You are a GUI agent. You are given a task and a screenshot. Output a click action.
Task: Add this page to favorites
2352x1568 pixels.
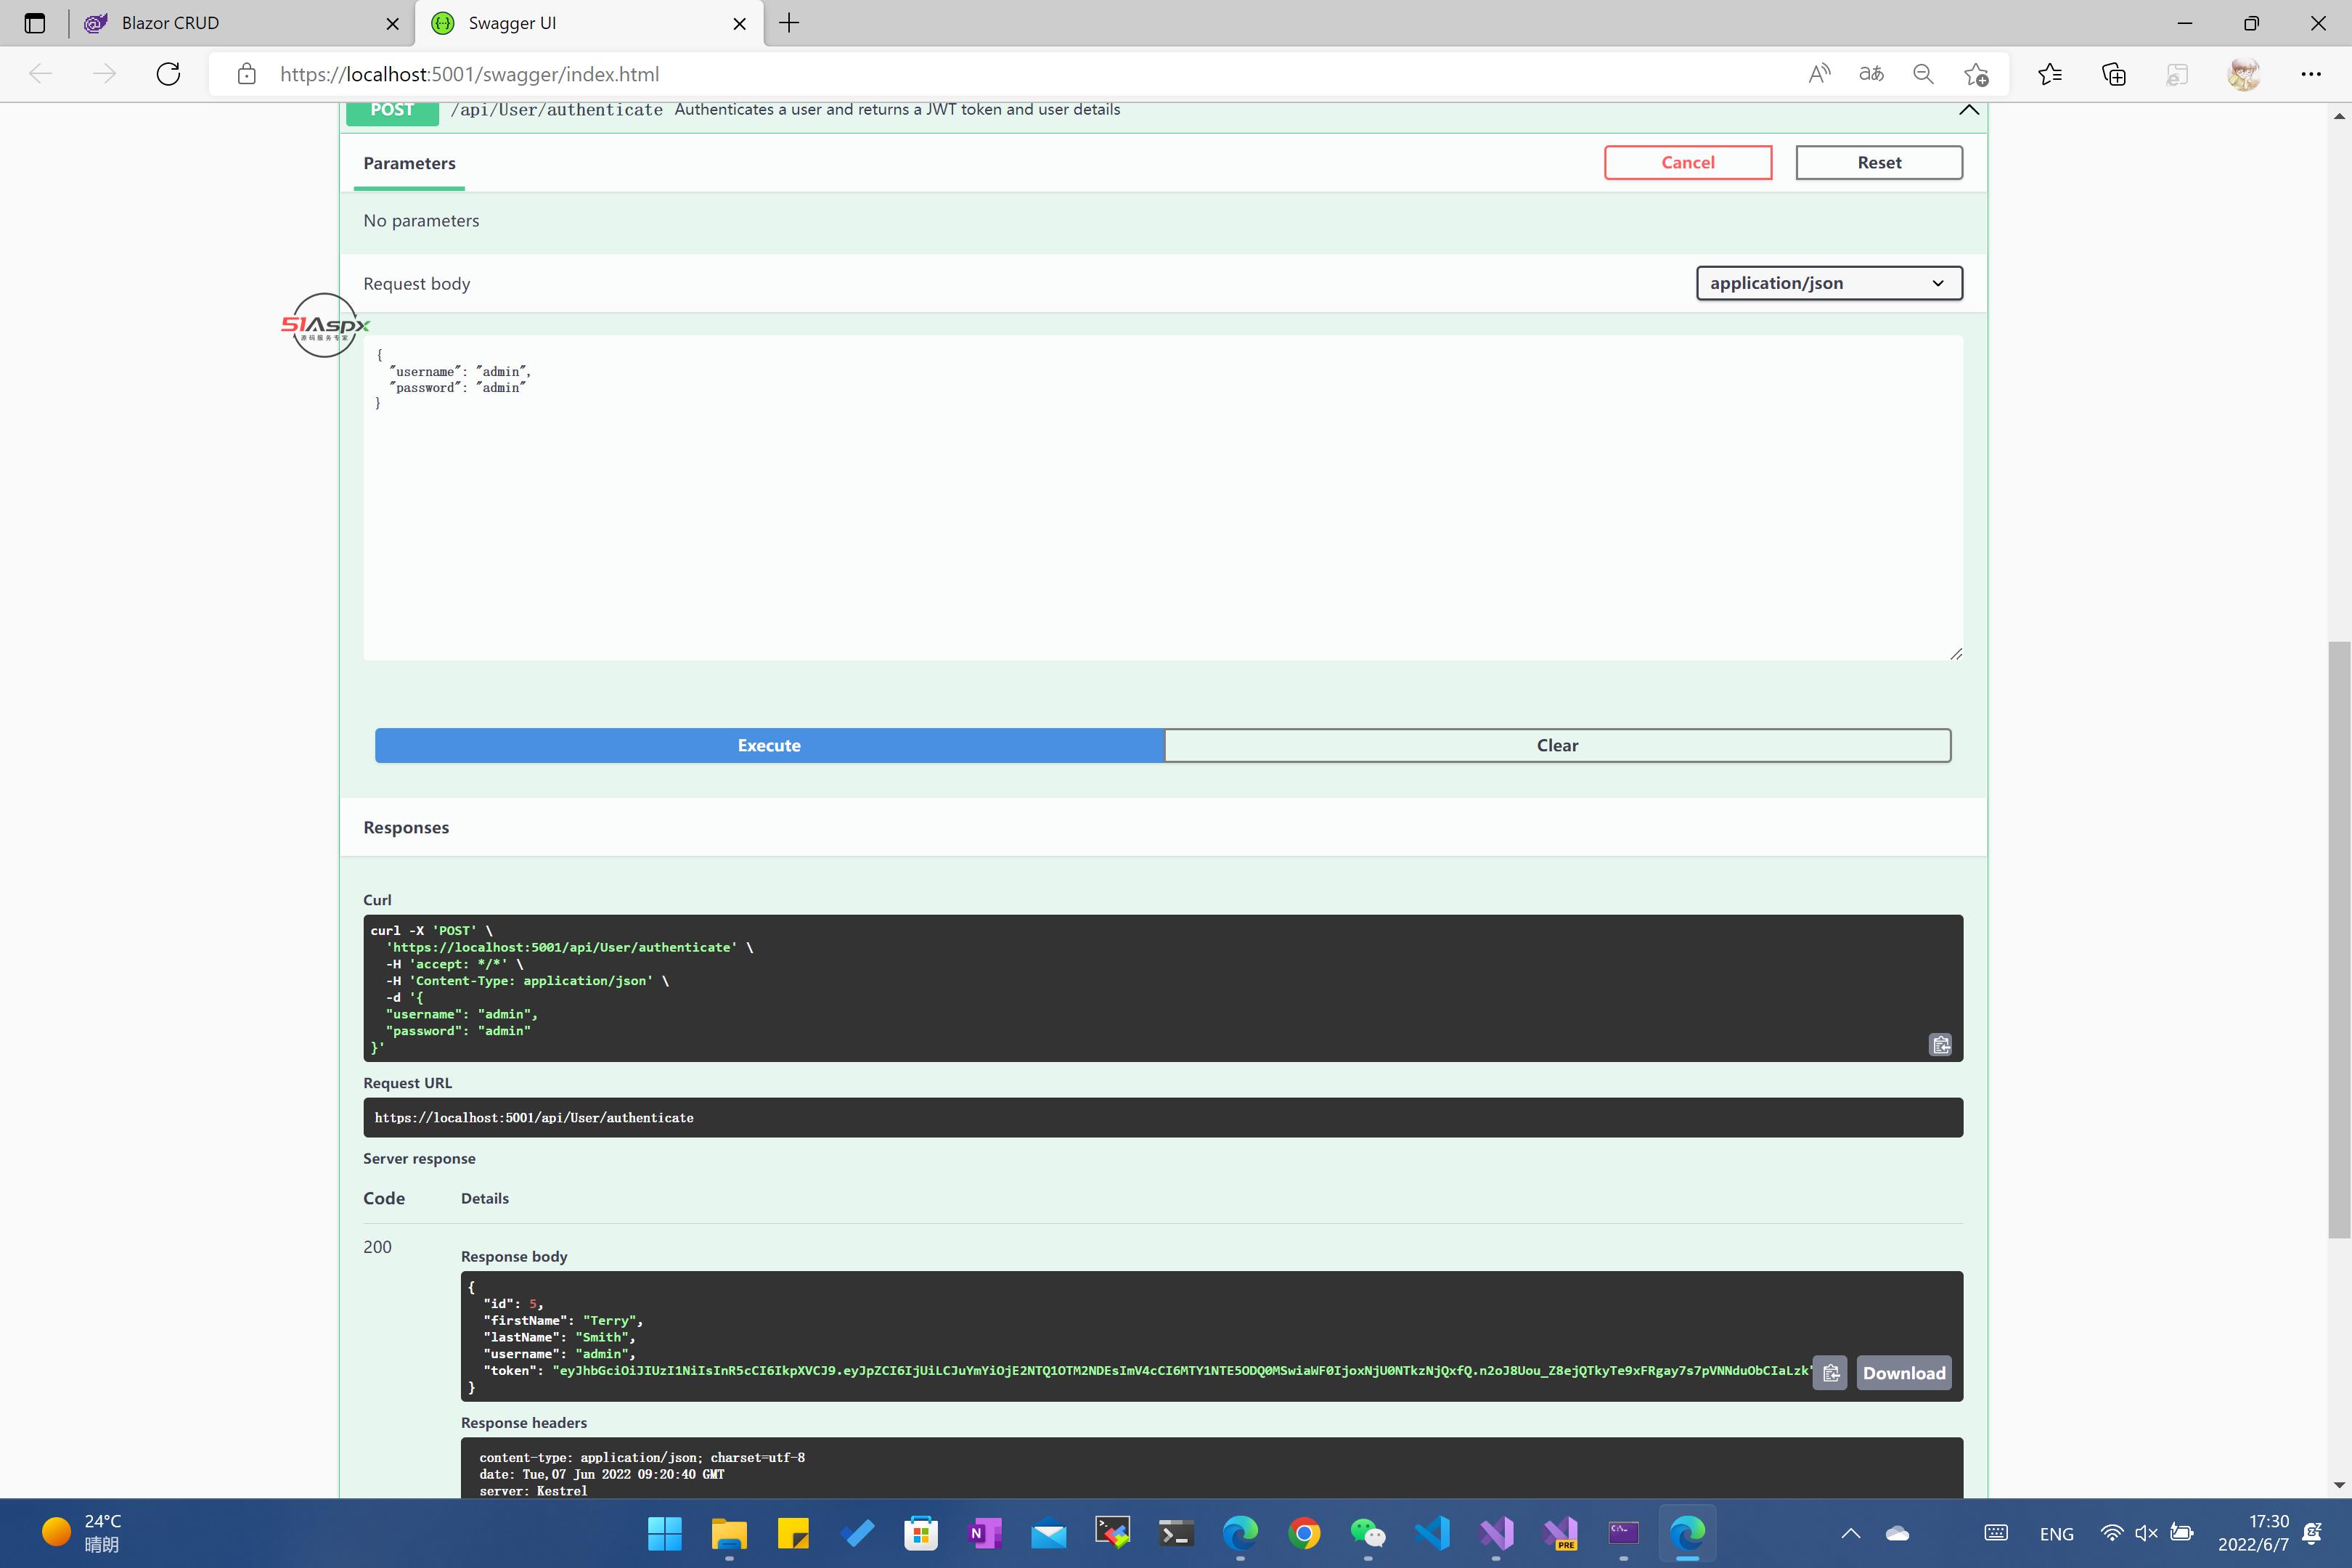click(x=1976, y=74)
